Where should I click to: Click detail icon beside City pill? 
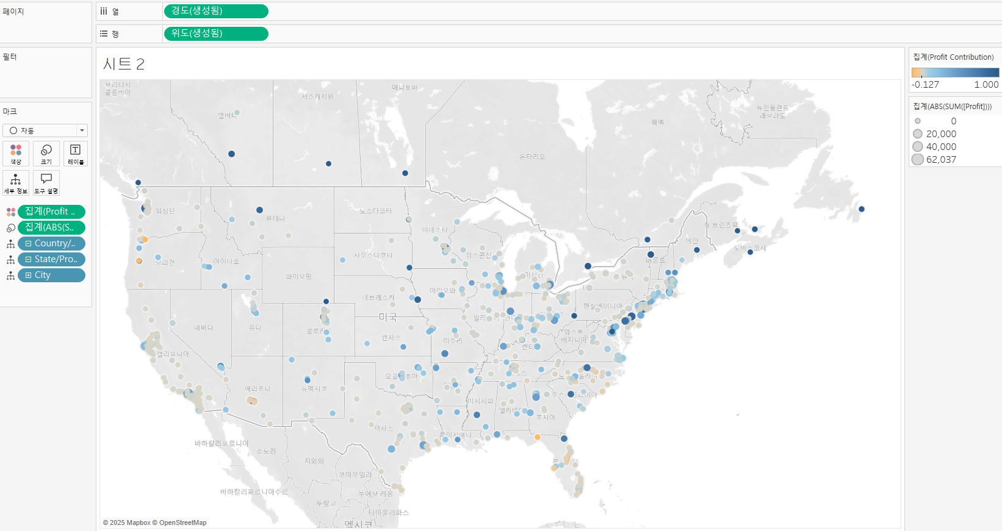(11, 276)
